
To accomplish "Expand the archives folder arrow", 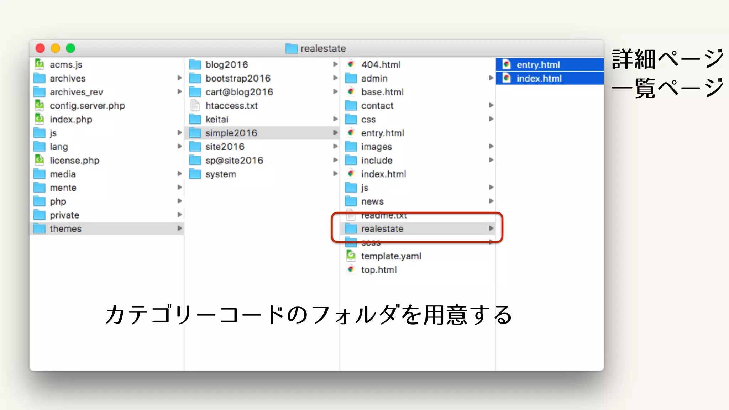I will pos(180,78).
